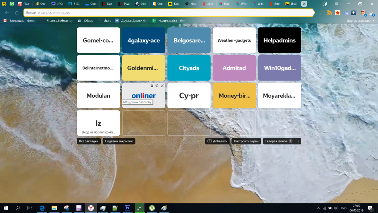Screen dimensions: 378x213
Task: Open the Yandex Browser hamburger menu
Action: click(x=337, y=4)
